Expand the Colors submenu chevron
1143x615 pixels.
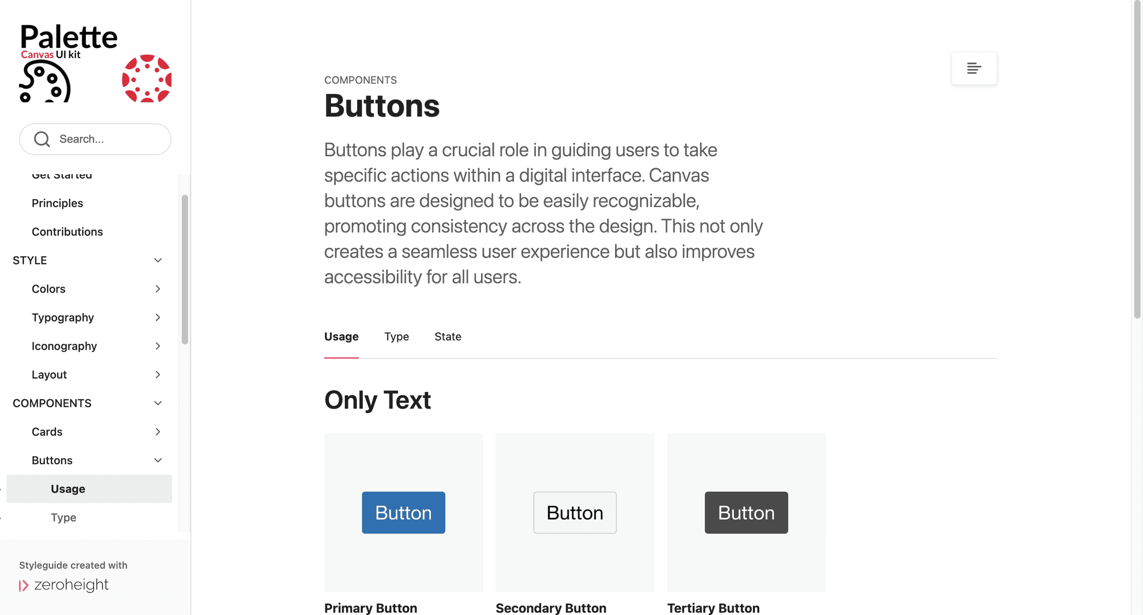[x=158, y=289]
